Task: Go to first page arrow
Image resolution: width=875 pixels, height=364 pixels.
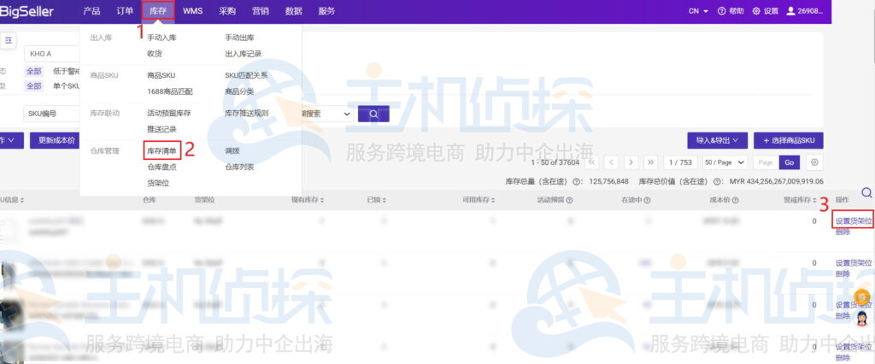Action: (592, 161)
